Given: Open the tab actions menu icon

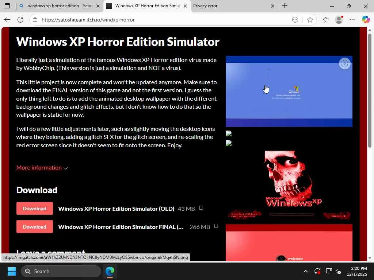Looking at the screenshot, I should pos(7,6).
